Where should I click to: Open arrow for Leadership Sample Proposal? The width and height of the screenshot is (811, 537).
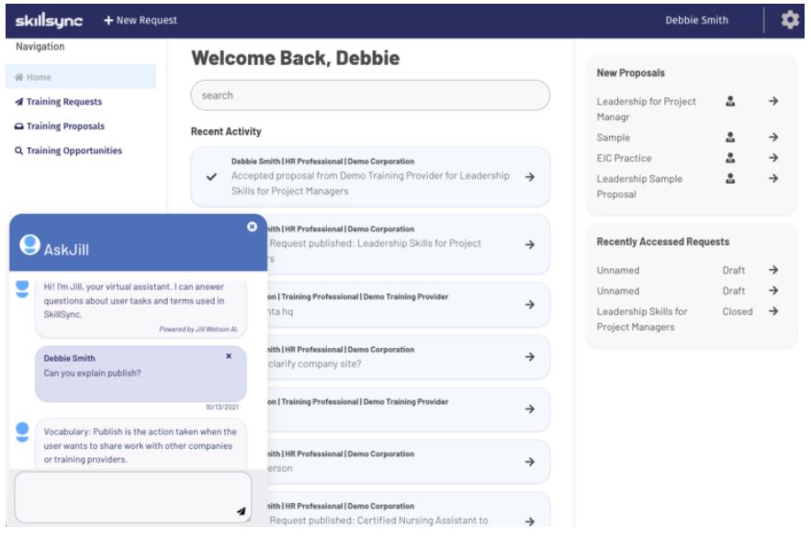[774, 179]
